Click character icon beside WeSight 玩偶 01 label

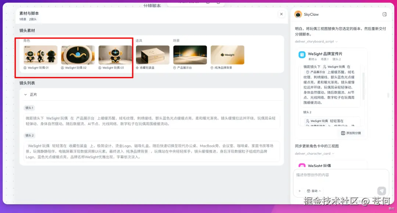[x=25, y=68]
